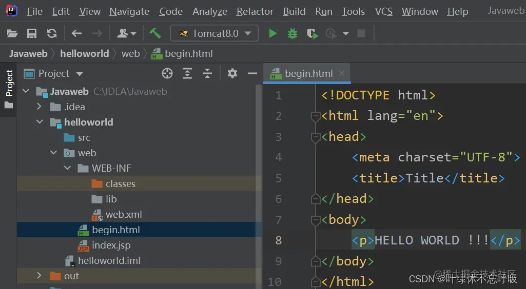Open the dropdown arrow beside the profiler icon
This screenshot has width=526, height=289.
(346, 34)
